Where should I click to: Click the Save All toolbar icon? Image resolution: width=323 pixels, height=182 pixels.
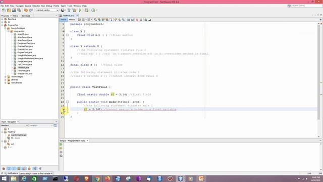[19, 10]
